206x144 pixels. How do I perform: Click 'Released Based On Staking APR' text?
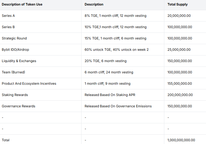pos(110,95)
